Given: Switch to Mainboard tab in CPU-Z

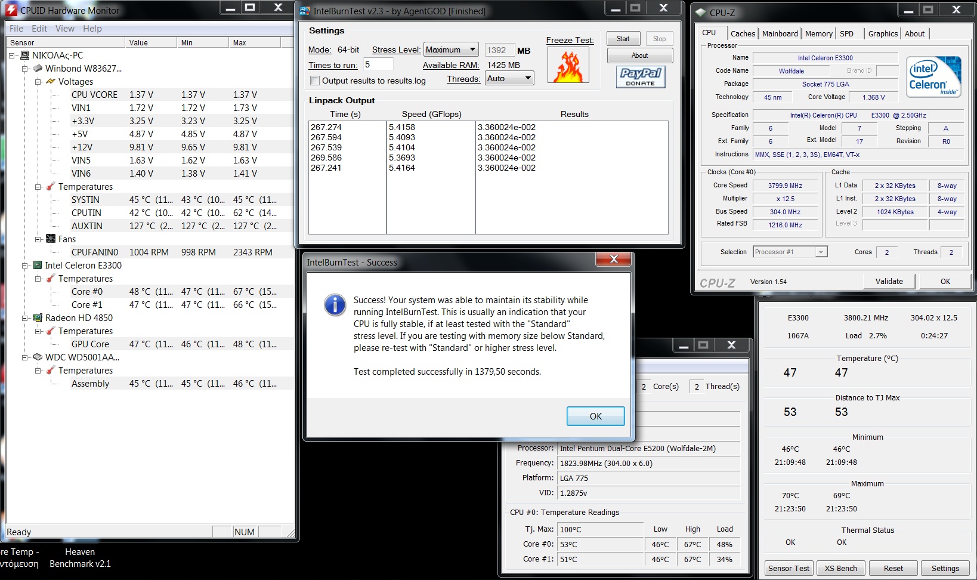Looking at the screenshot, I should [x=780, y=34].
